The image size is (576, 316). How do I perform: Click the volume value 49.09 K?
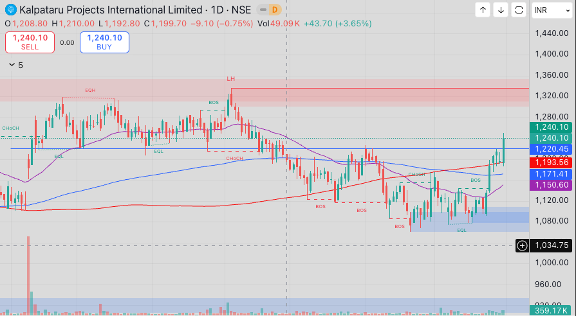[x=285, y=24]
